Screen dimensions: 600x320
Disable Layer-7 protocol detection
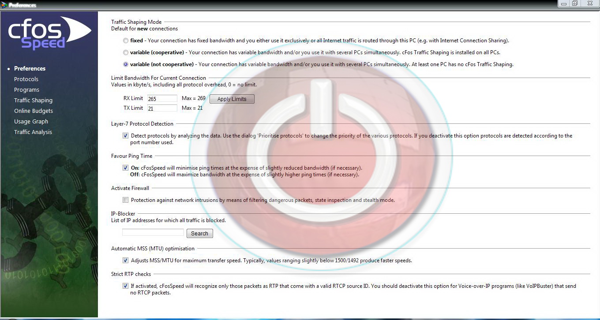(125, 135)
